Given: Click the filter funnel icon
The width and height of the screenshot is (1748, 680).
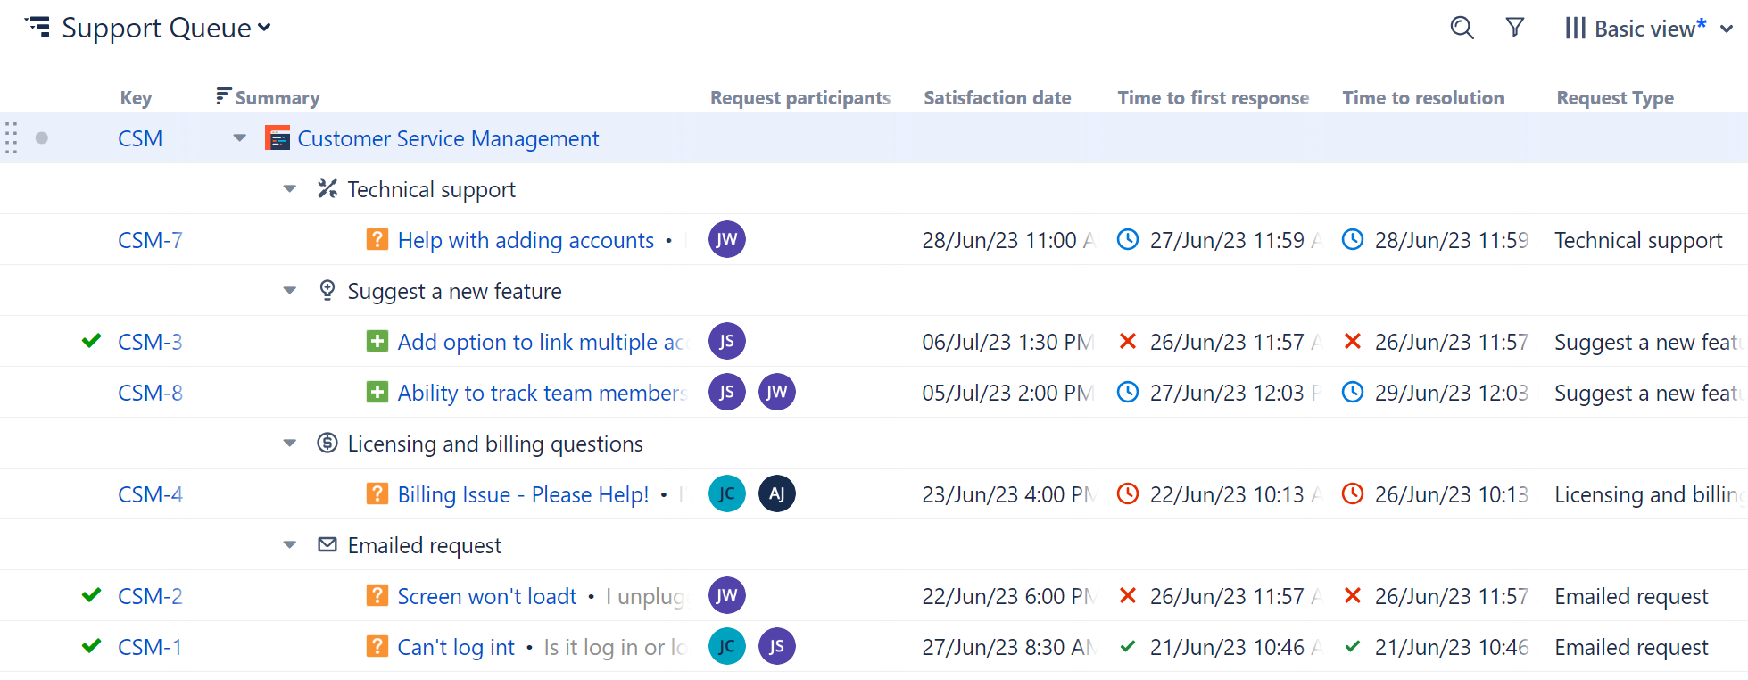Looking at the screenshot, I should click(x=1514, y=28).
